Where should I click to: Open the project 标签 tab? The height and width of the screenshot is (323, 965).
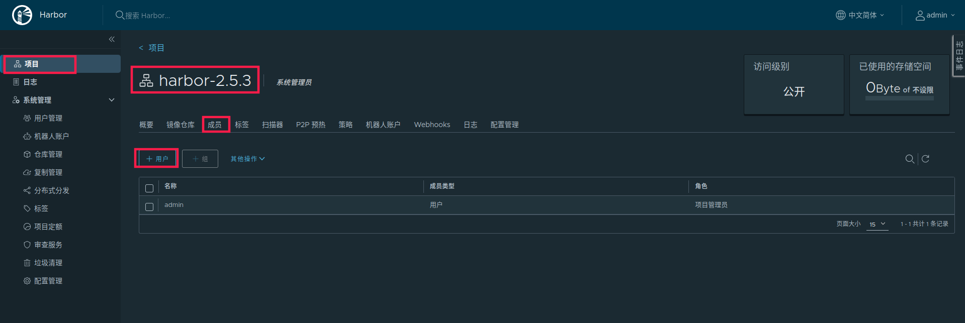pyautogui.click(x=242, y=125)
